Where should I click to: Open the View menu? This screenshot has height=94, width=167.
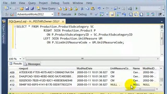coord(22,3)
